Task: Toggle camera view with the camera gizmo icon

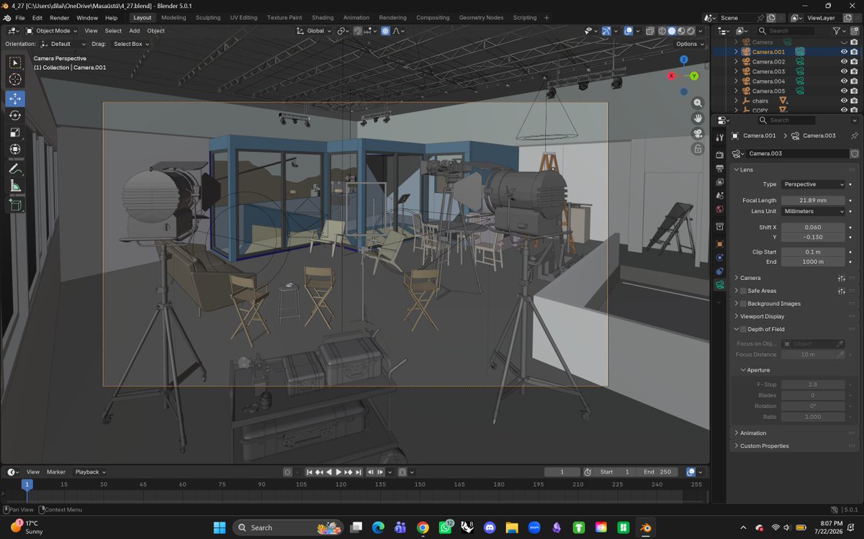Action: 698,134
